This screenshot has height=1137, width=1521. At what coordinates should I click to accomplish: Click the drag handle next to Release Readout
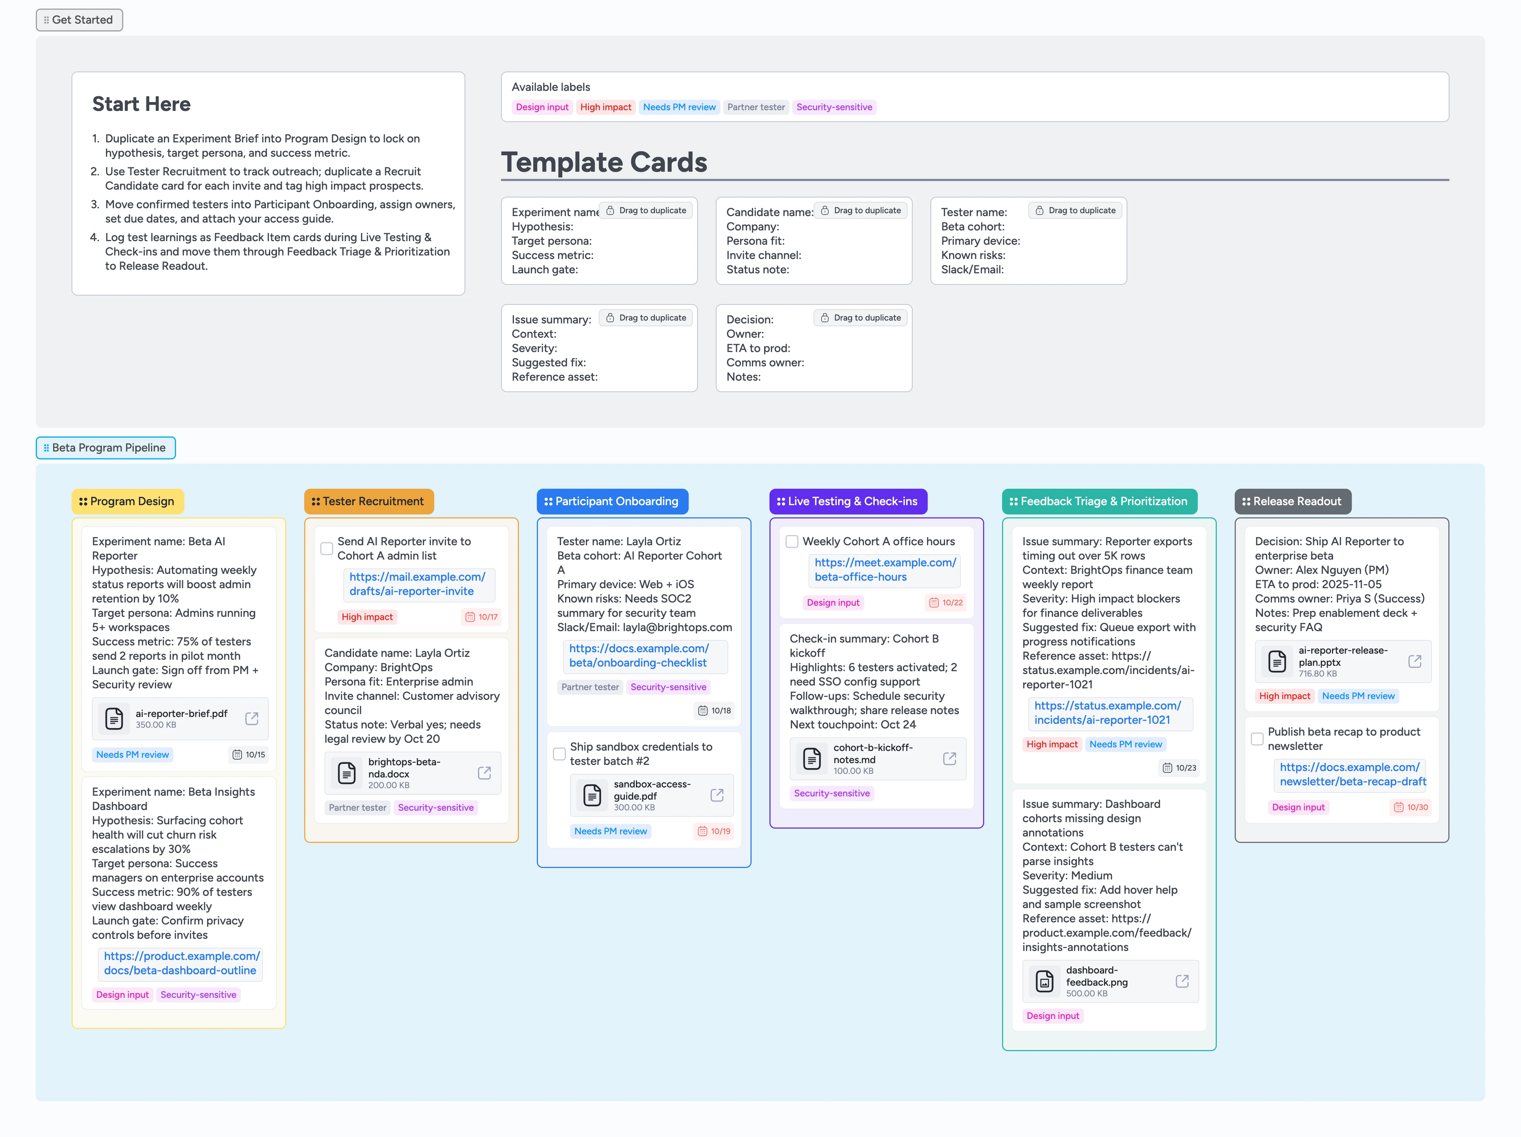pyautogui.click(x=1246, y=501)
